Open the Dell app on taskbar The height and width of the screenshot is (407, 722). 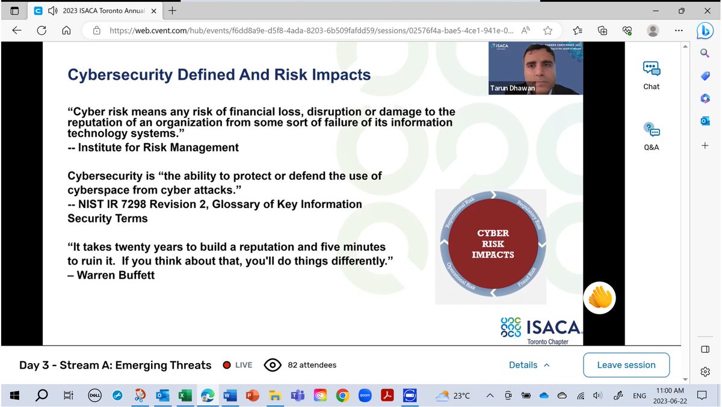94,396
